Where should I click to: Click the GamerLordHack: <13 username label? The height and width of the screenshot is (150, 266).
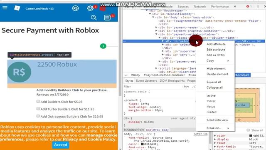(39, 8)
